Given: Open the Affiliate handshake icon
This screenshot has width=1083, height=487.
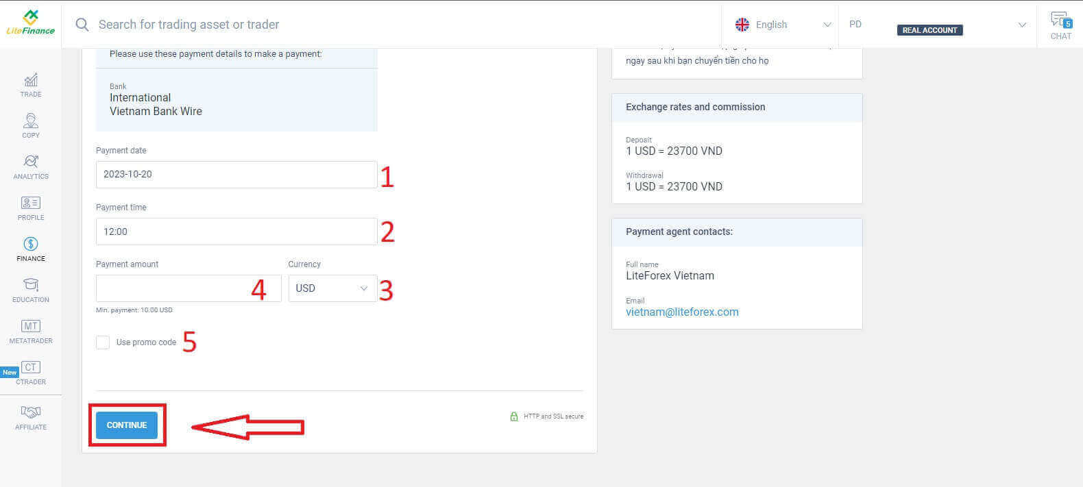Looking at the screenshot, I should click(31, 412).
